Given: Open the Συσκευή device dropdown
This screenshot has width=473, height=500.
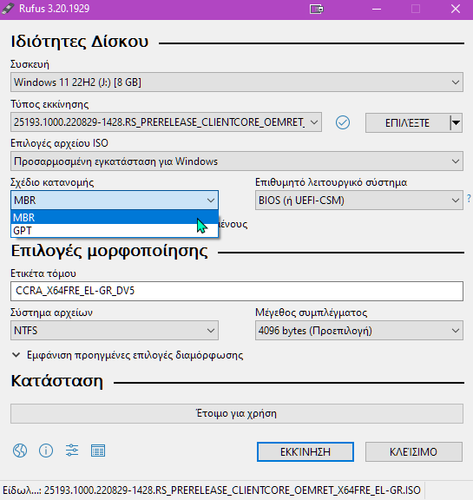Looking at the screenshot, I should pos(236,82).
